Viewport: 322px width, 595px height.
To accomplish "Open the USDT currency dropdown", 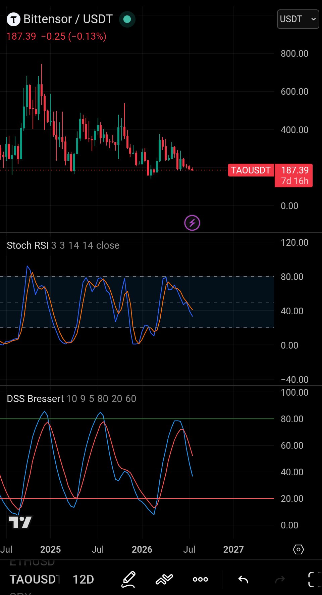I will pos(298,19).
